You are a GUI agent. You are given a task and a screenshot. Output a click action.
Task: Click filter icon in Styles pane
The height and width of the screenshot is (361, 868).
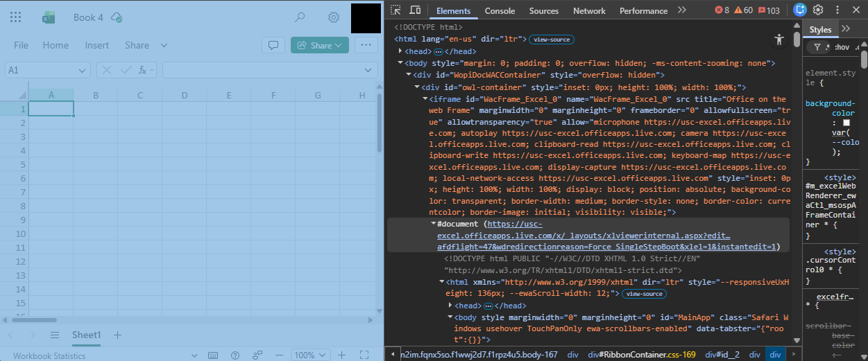point(817,47)
